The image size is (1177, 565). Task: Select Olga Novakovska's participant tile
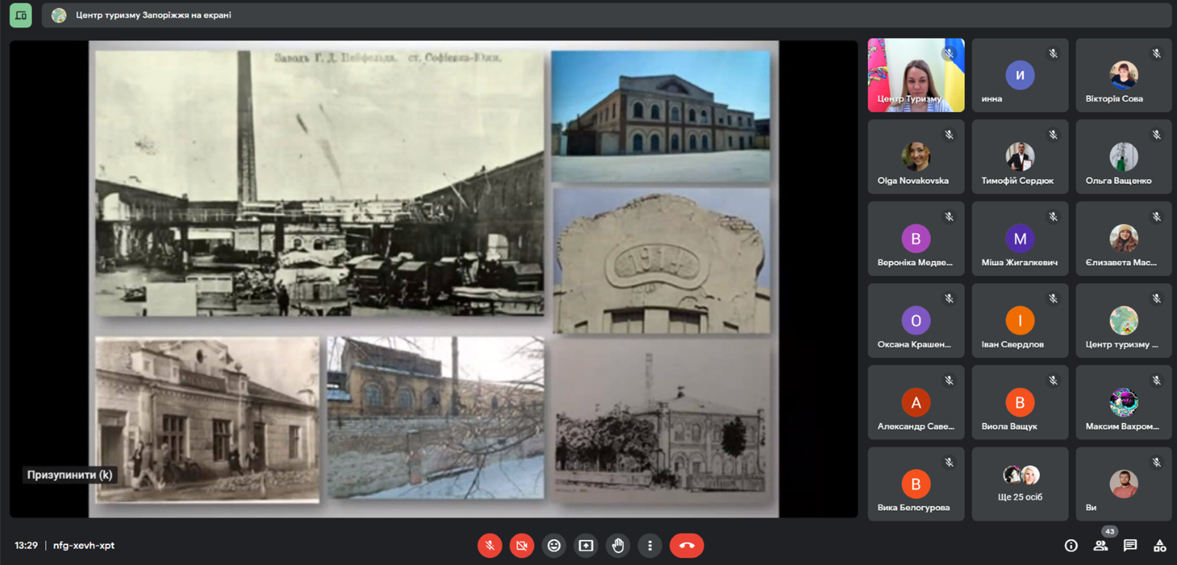pyautogui.click(x=916, y=157)
